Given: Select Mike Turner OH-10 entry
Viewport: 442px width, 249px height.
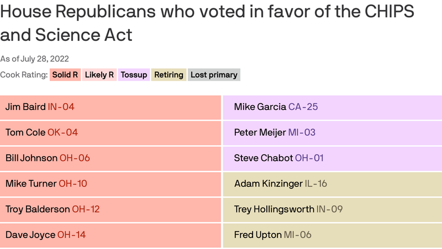Looking at the screenshot, I should pos(110,183).
